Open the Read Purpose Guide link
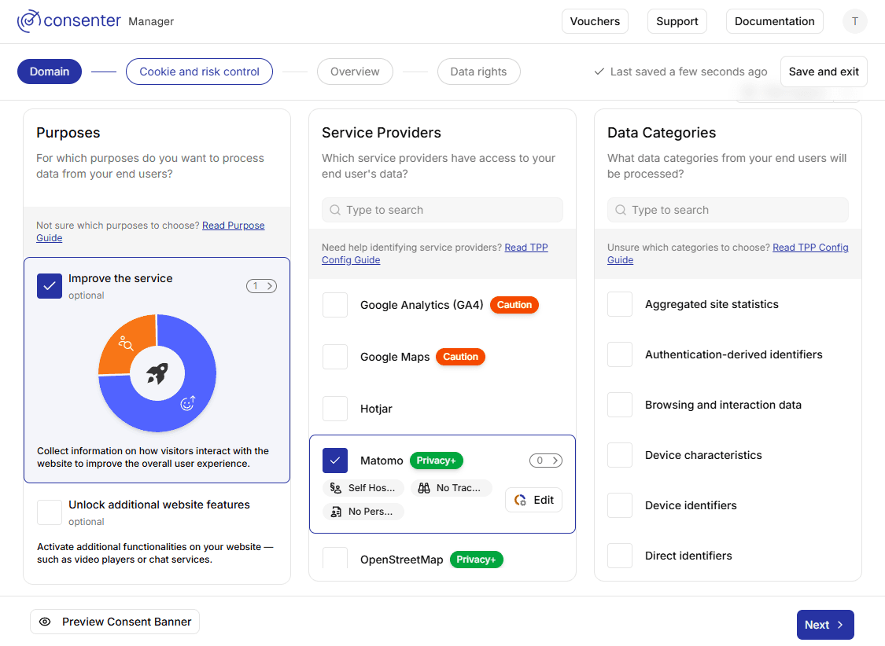885x646 pixels. [x=233, y=225]
